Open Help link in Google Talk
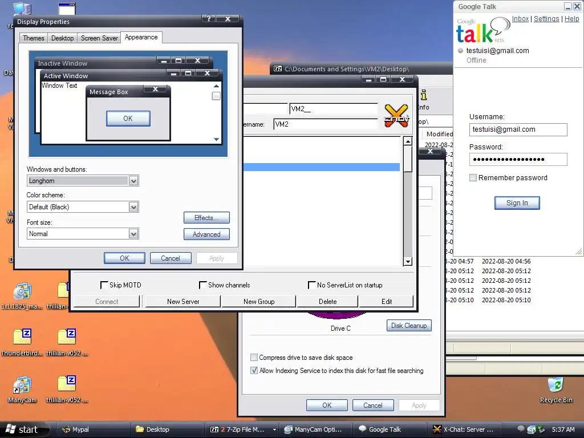 571,19
